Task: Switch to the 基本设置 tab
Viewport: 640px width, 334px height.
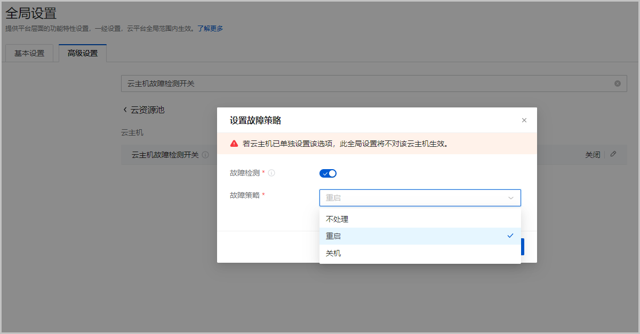Action: [29, 53]
